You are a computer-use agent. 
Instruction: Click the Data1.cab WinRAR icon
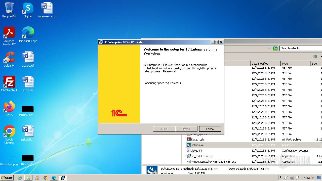pos(189,140)
